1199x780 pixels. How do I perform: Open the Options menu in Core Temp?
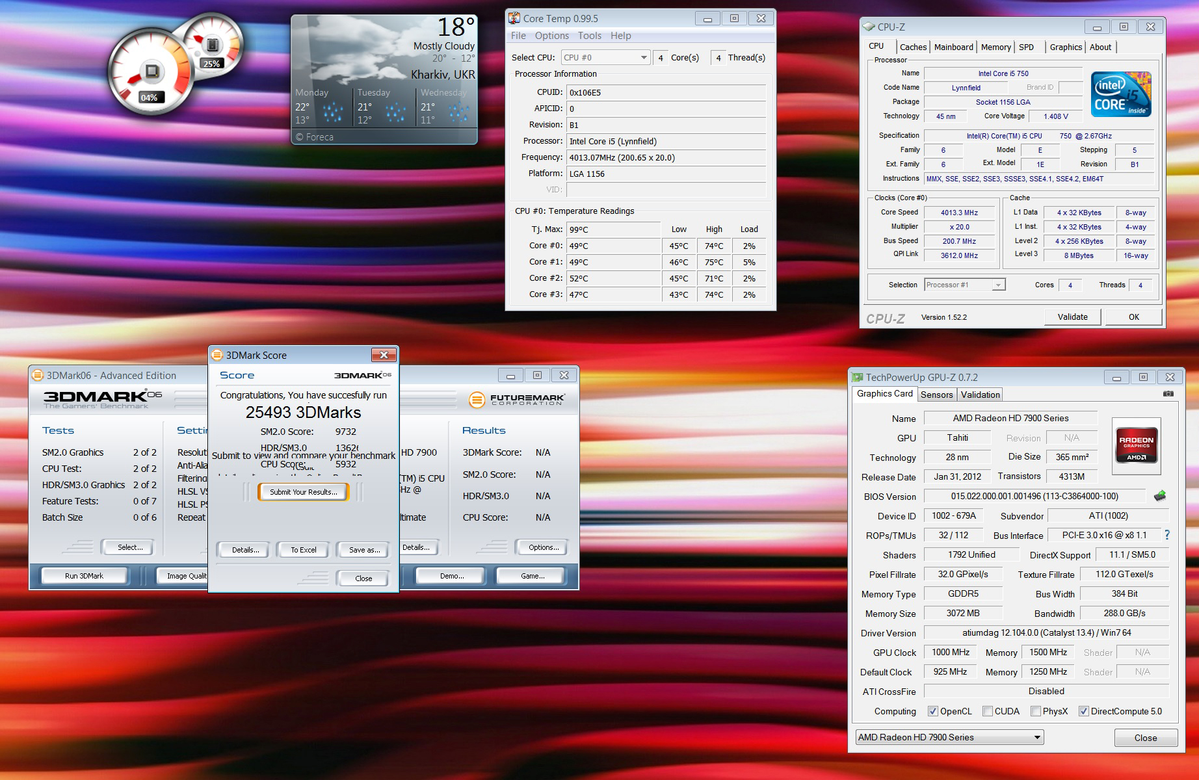click(552, 36)
